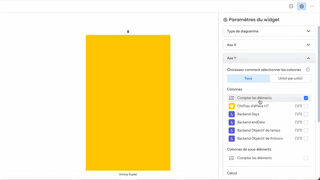Click the settings panel vertical scrollbar
This screenshot has width=320, height=180.
pos(319,74)
